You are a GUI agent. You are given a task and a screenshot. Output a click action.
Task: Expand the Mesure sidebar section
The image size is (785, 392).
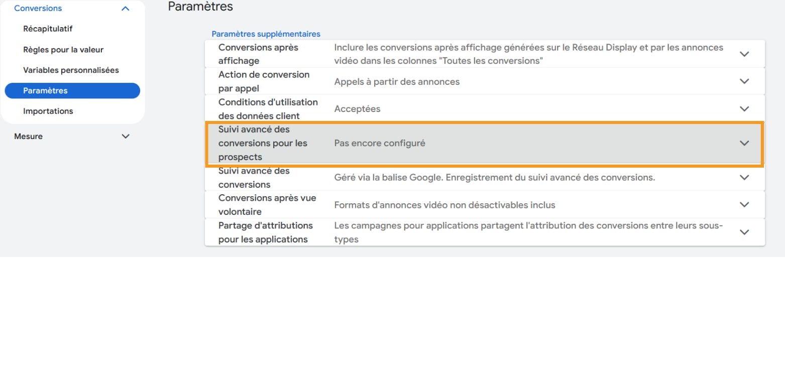click(x=126, y=137)
